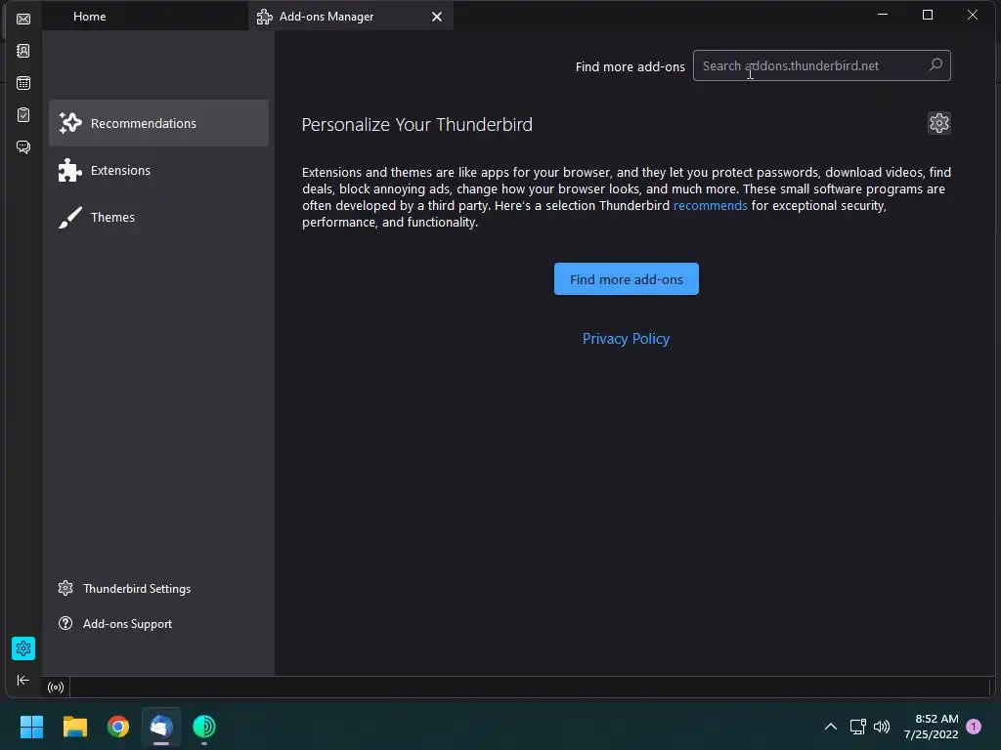Open the clock showing 8:52 AM
The image size is (1001, 750).
(931, 727)
